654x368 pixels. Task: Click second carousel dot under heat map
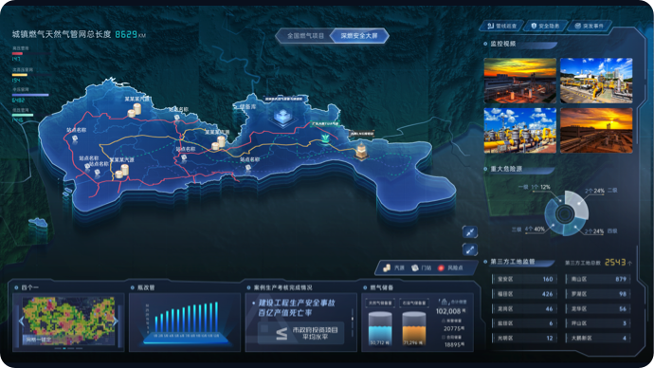64,348
